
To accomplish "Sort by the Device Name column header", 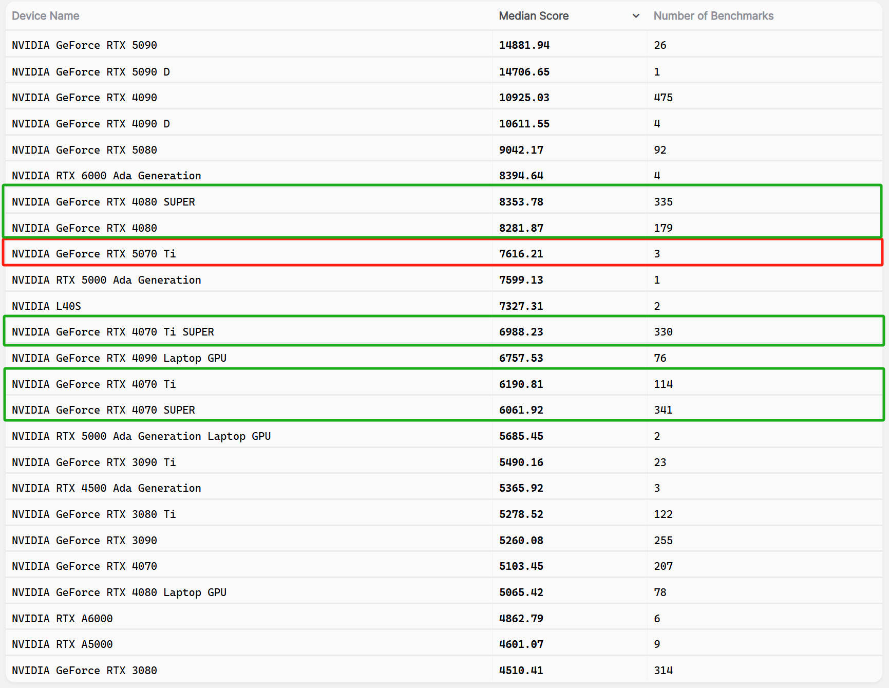I will point(46,16).
